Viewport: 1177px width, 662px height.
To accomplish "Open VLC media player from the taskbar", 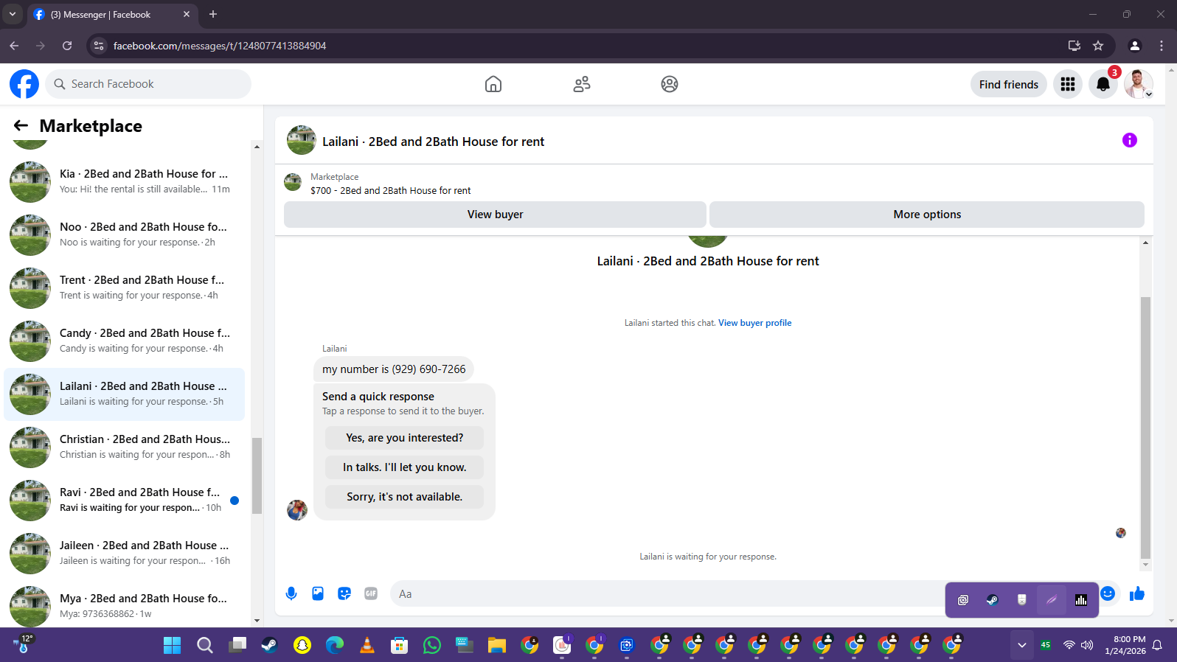I will click(367, 646).
